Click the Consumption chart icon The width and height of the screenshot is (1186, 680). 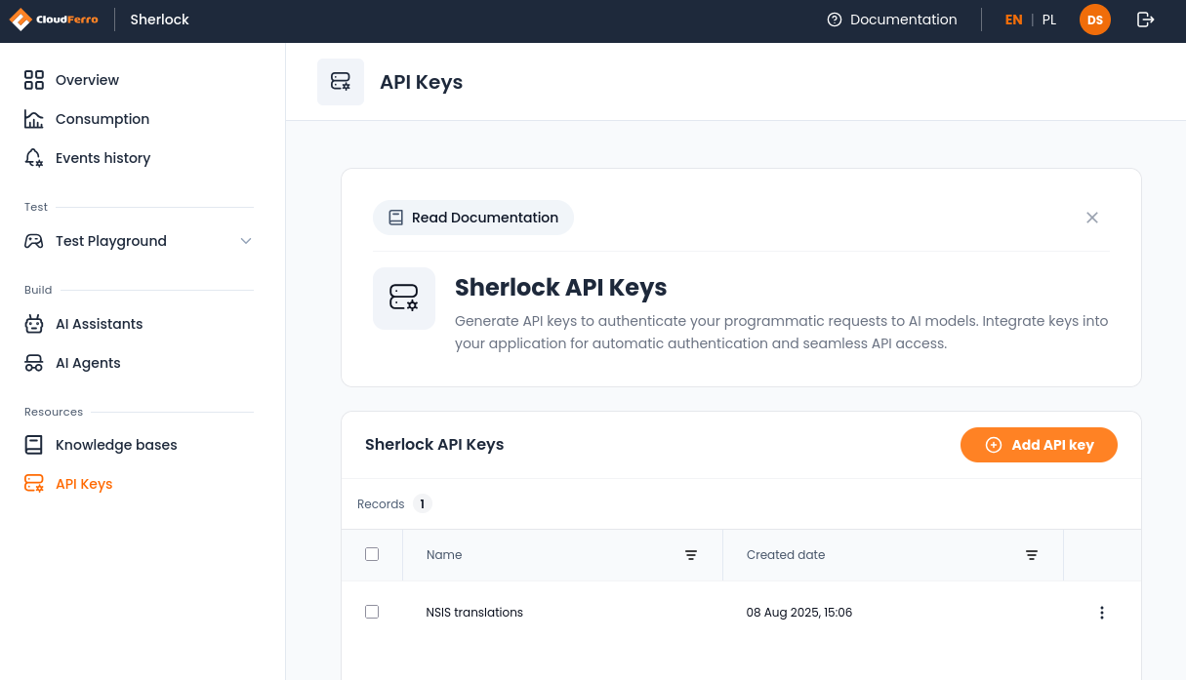coord(34,119)
